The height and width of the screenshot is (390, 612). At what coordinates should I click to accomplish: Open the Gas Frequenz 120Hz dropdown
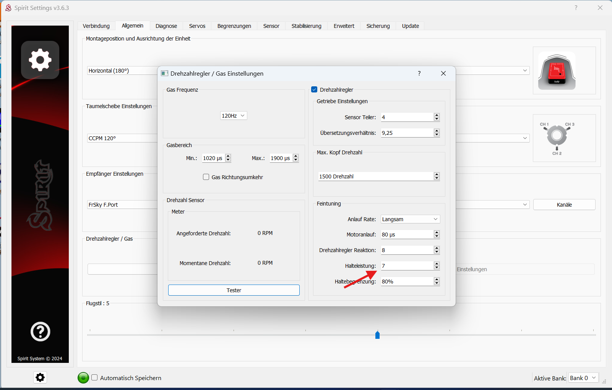(x=234, y=116)
